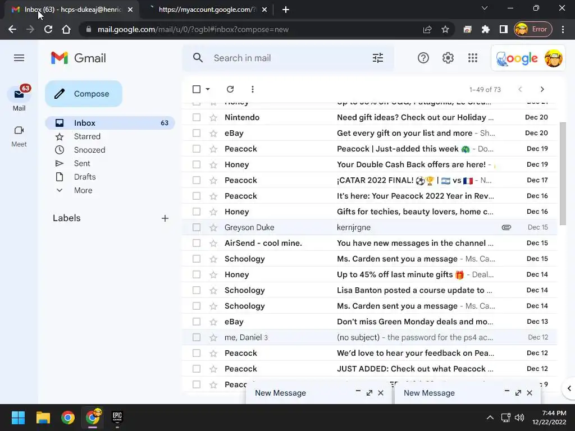Open Peacock 2022 Year in Review email
Viewport: 575px width, 431px height.
tap(369, 196)
